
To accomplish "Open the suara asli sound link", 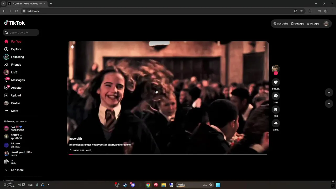I will click(x=81, y=150).
